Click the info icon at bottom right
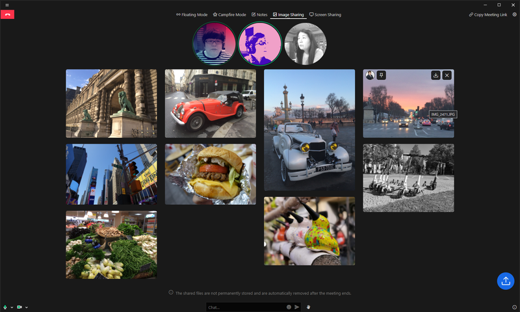Viewport: 520px width, 312px height. coord(514,307)
